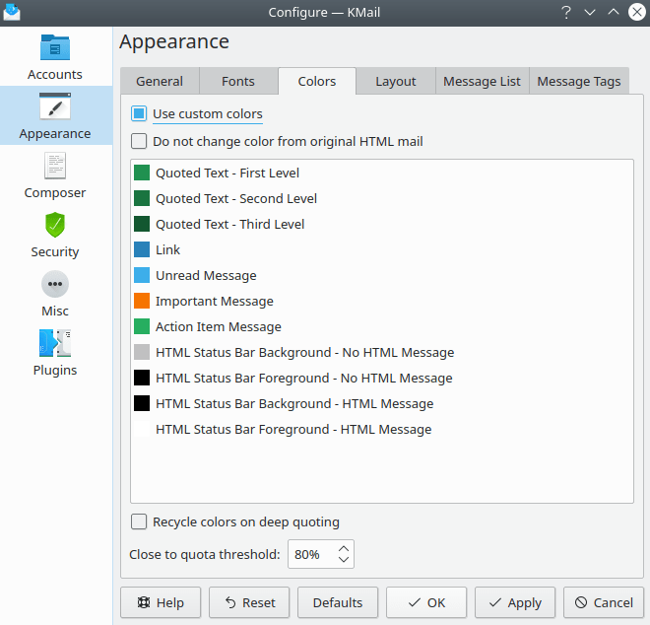Enable Do not change color from original HTML mail
The image size is (650, 625).
tap(139, 141)
